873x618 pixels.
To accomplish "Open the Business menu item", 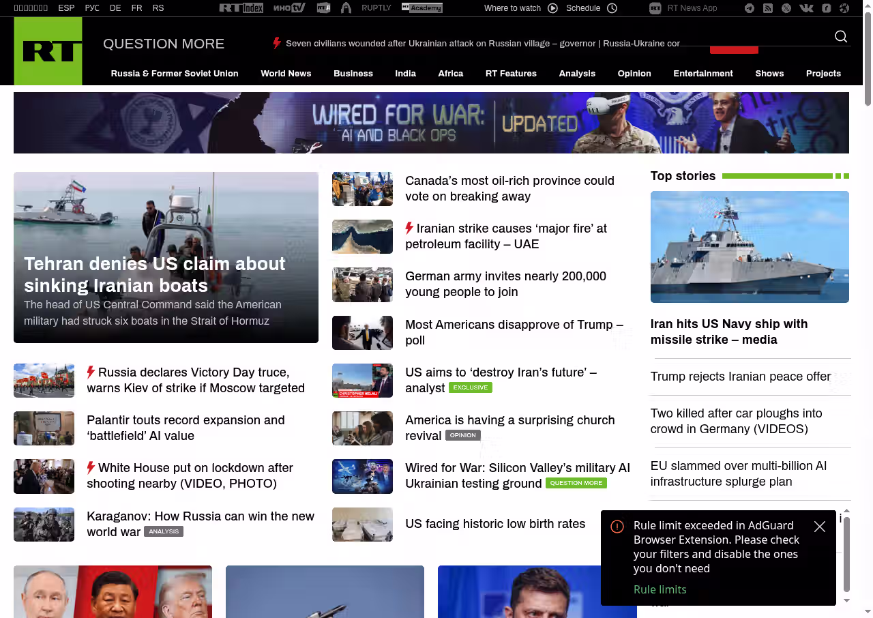I will point(353,74).
